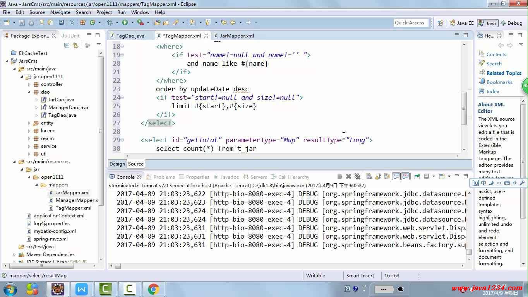Open the Index link in Help
Viewport: 528px width, 297px height.
[x=492, y=91]
